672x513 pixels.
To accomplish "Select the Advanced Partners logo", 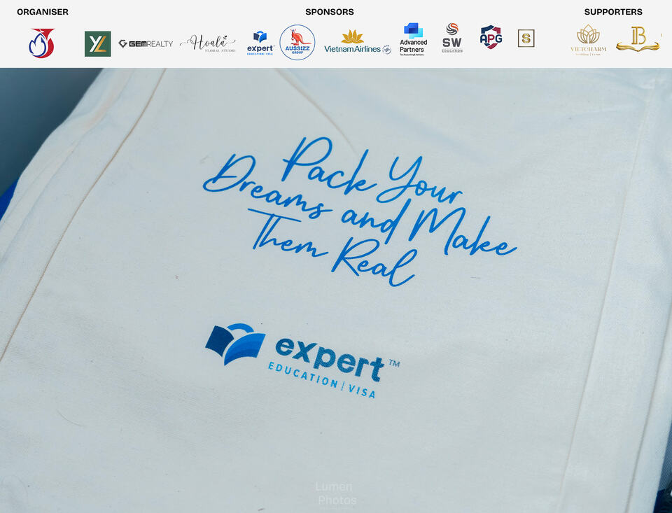I will coord(413,39).
